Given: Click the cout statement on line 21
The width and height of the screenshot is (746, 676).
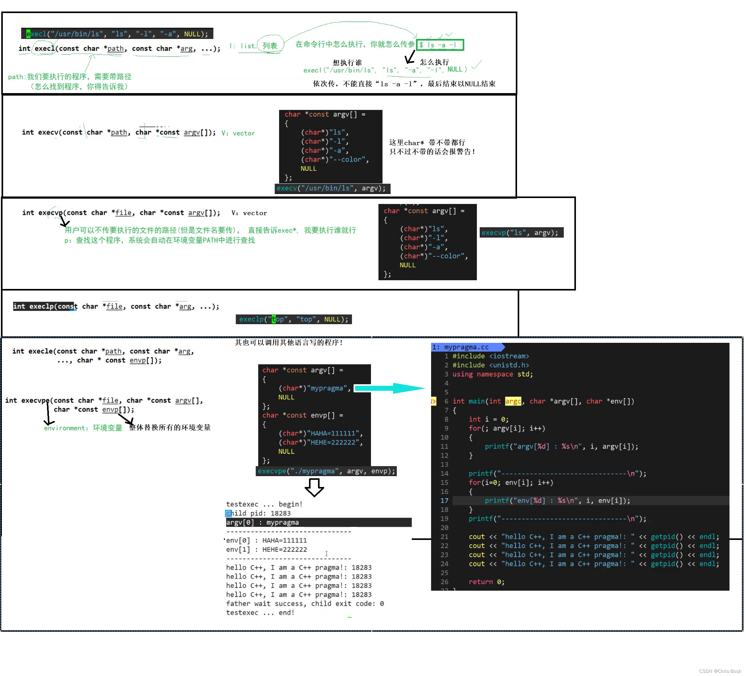Looking at the screenshot, I should point(594,537).
